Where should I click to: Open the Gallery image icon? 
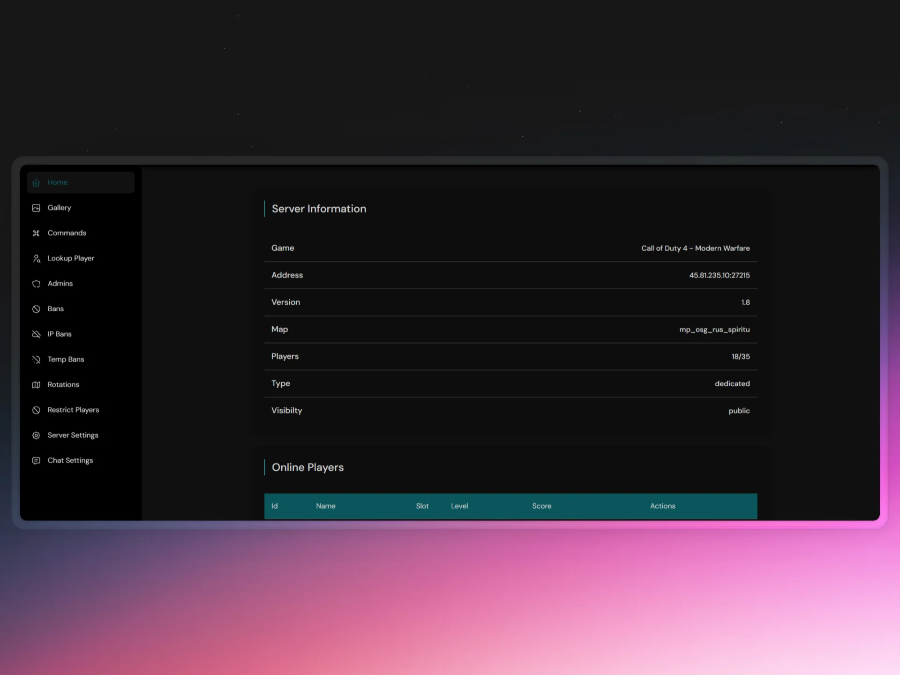pyautogui.click(x=37, y=208)
